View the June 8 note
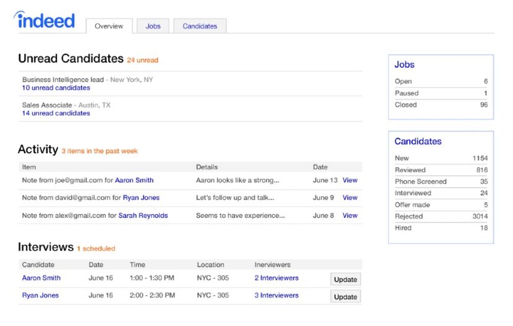This screenshot has height=326, width=513. [x=350, y=215]
